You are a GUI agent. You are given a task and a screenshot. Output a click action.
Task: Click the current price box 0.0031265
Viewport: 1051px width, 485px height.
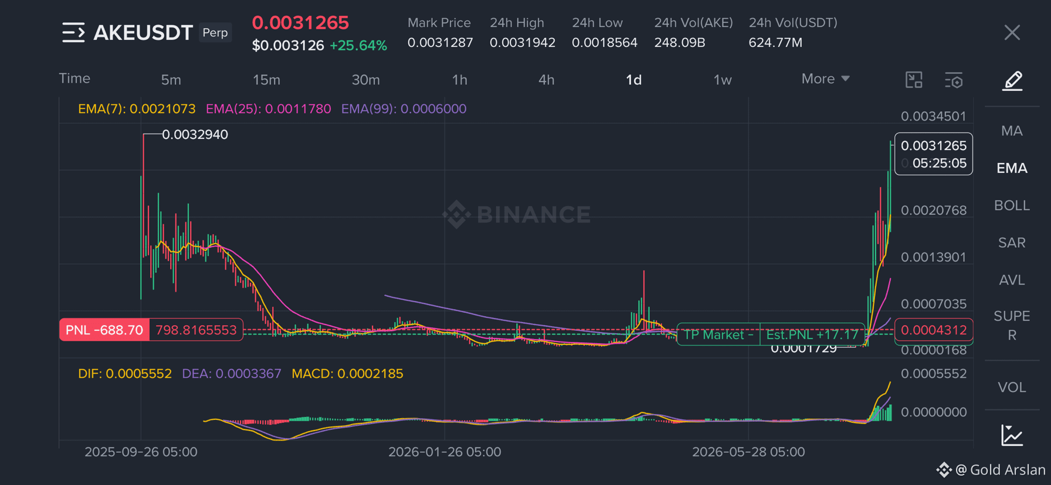[934, 154]
